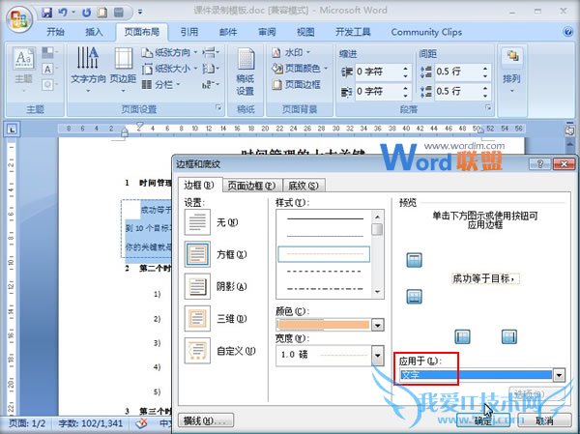Undo last action in quick access toolbar
This screenshot has height=434, width=580.
[63, 13]
